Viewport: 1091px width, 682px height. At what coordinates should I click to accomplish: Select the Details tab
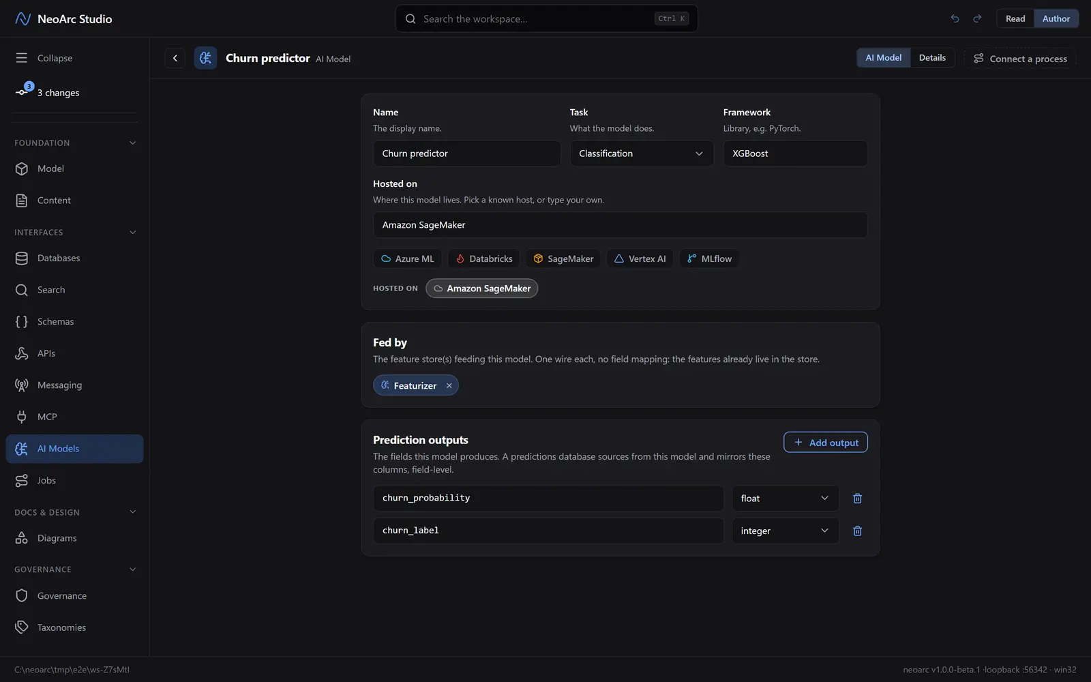[x=932, y=58]
